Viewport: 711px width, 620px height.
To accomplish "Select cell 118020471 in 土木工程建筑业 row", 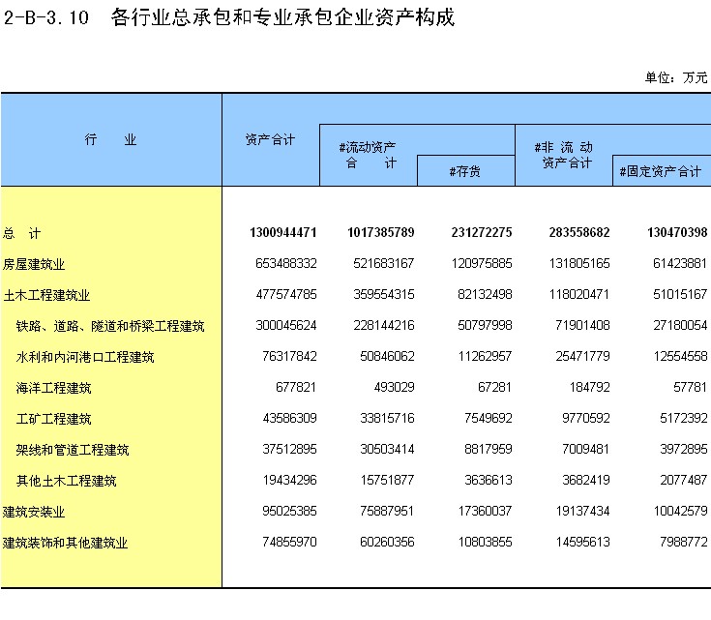I will click(579, 294).
